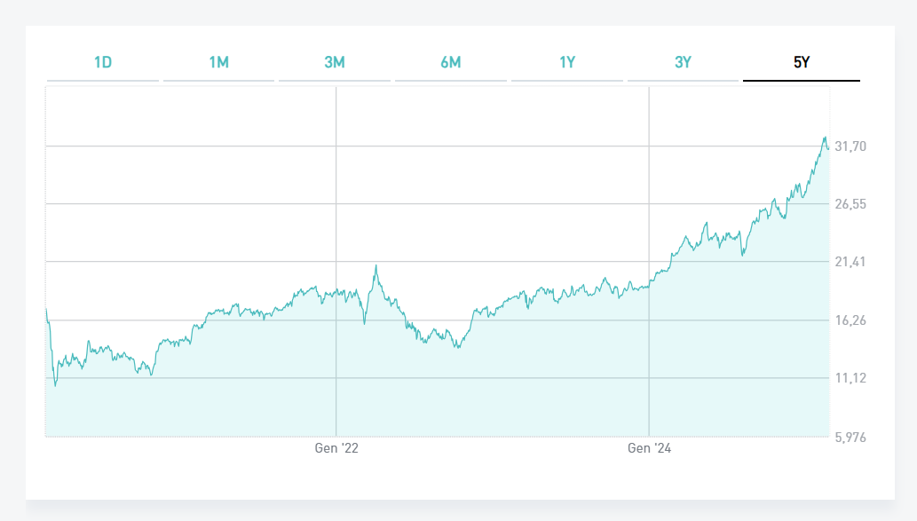The image size is (917, 521).
Task: Click the 5,976 bottom axis value
Action: point(850,437)
